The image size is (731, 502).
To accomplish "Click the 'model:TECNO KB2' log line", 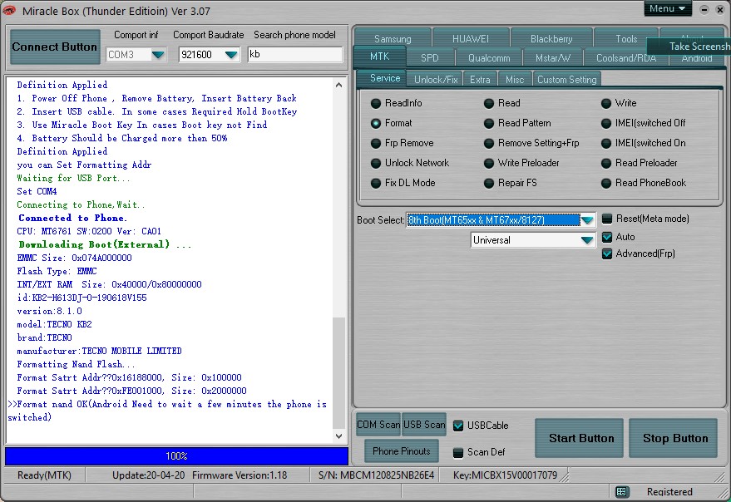I will point(55,324).
